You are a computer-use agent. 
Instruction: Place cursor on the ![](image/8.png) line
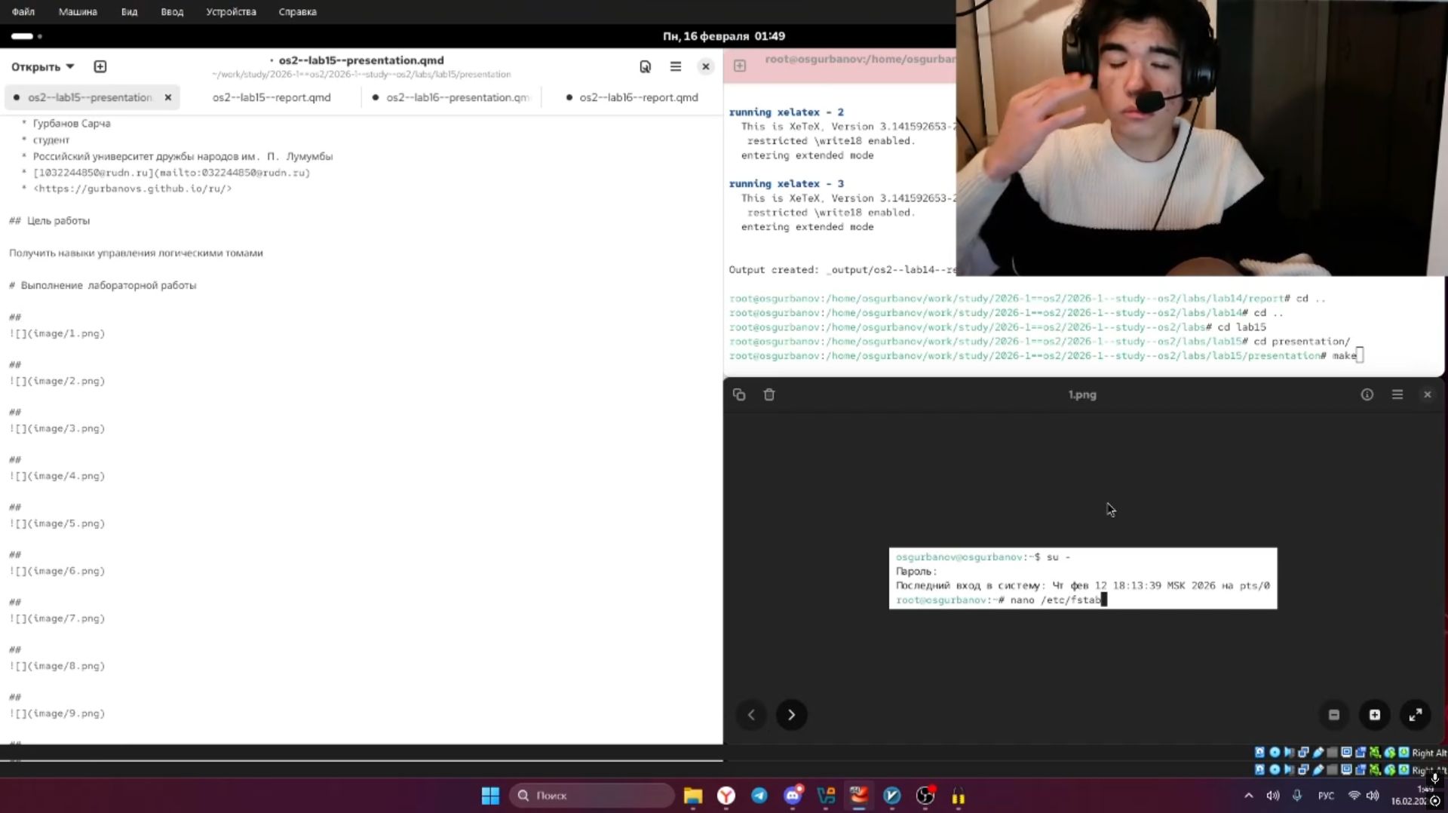[57, 666]
